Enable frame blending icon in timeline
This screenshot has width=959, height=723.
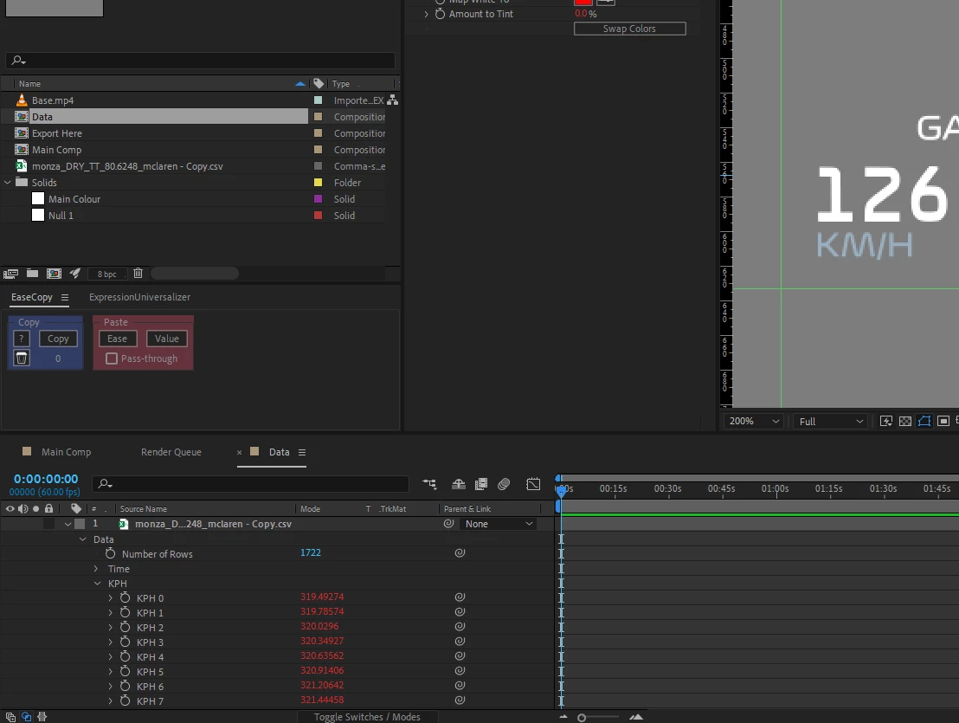pyautogui.click(x=481, y=484)
